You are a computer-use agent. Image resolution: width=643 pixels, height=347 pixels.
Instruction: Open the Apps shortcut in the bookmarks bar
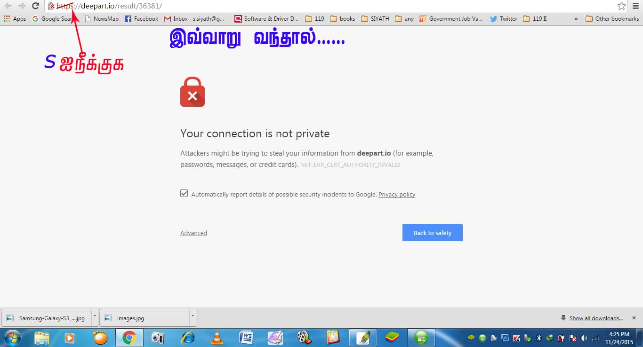15,19
